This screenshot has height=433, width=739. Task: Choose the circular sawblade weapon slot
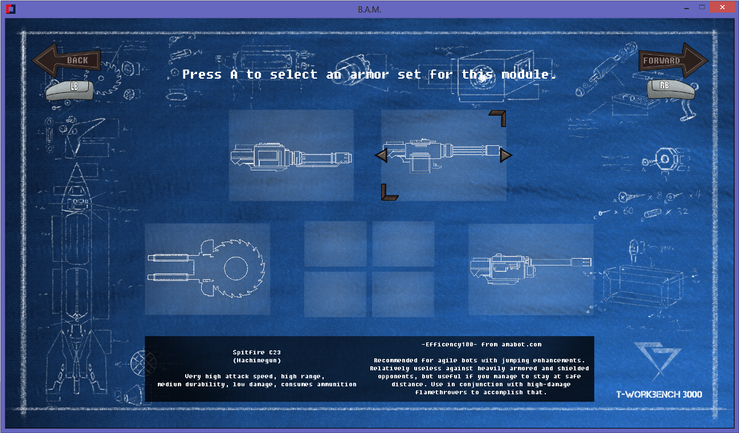(207, 269)
